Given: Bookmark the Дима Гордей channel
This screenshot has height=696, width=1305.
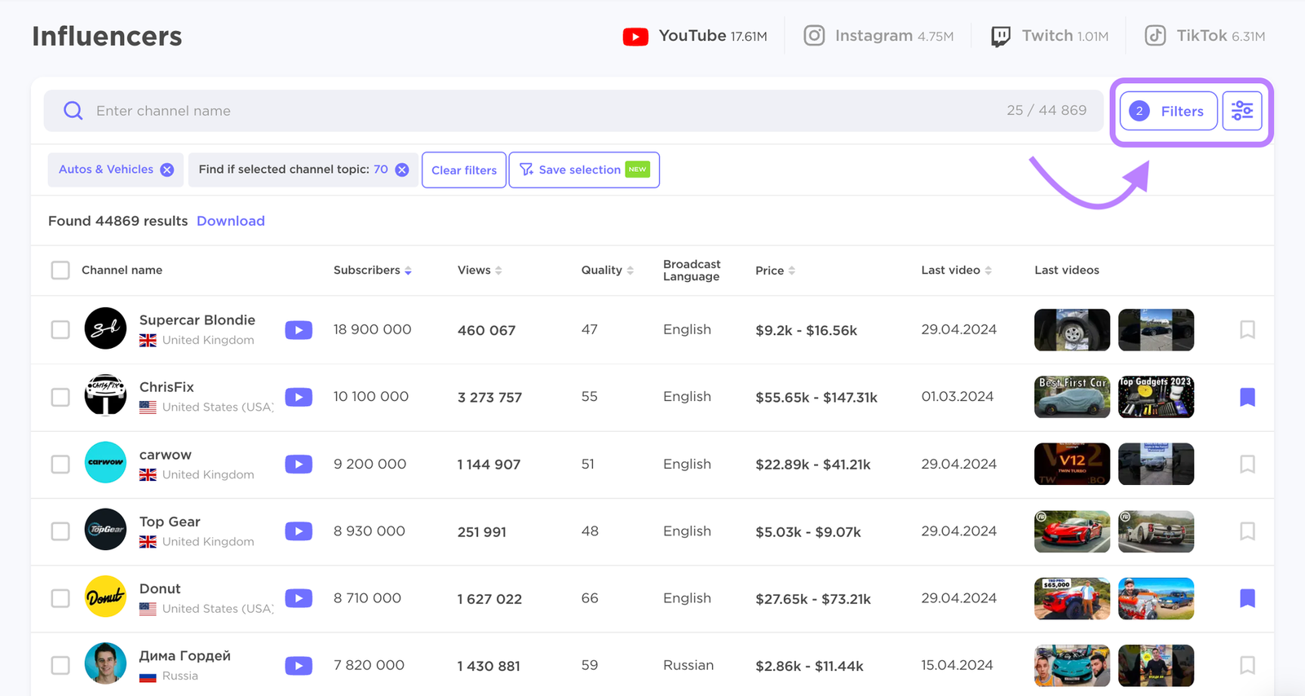Looking at the screenshot, I should pos(1246,666).
